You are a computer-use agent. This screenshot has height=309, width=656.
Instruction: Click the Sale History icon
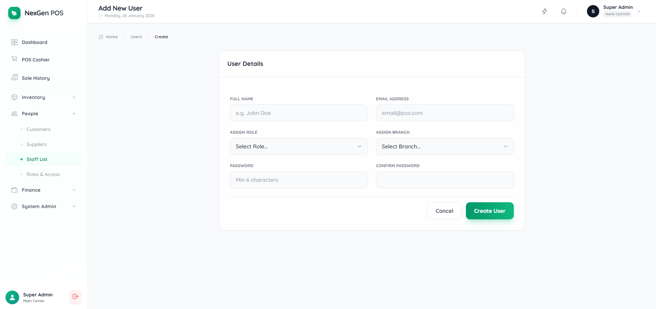click(x=14, y=78)
